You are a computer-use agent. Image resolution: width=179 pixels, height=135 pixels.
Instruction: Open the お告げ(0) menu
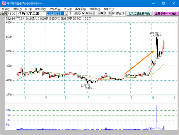[109, 9]
